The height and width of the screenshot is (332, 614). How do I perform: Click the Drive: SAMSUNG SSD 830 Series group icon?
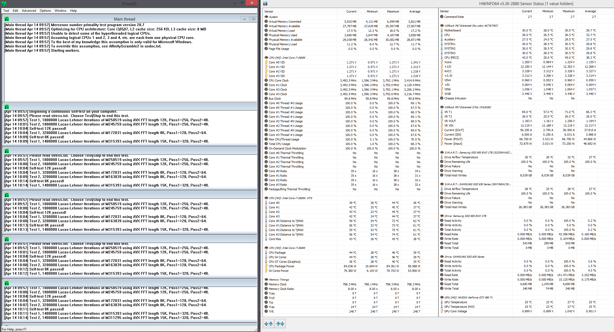[442, 257]
